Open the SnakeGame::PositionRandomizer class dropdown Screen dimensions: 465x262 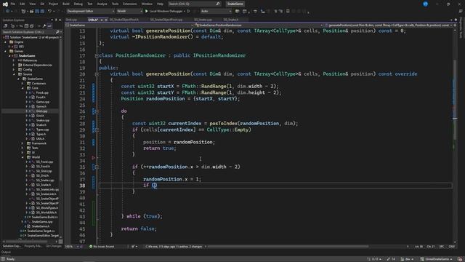[x=258, y=25]
